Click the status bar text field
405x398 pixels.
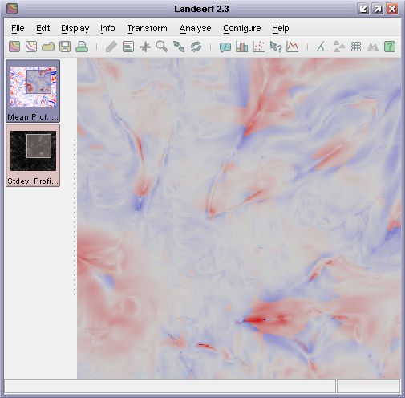tap(170, 386)
